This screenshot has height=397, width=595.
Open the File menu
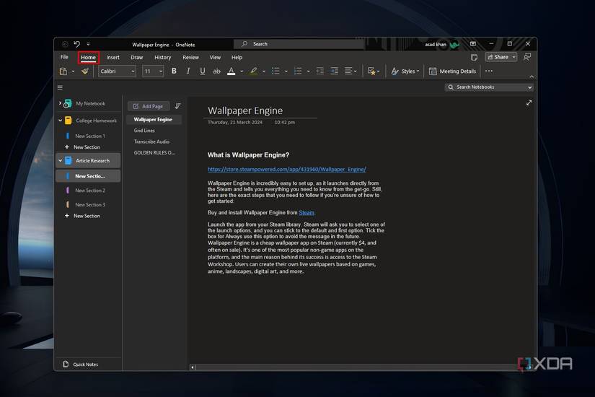[x=64, y=57]
